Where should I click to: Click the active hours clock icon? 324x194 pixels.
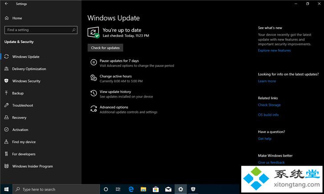(x=93, y=78)
